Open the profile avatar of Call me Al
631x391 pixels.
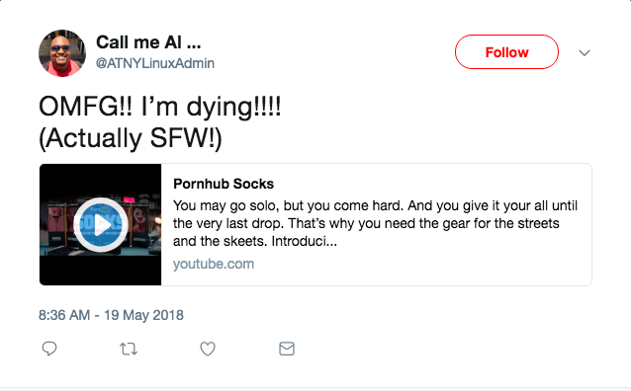tap(62, 52)
